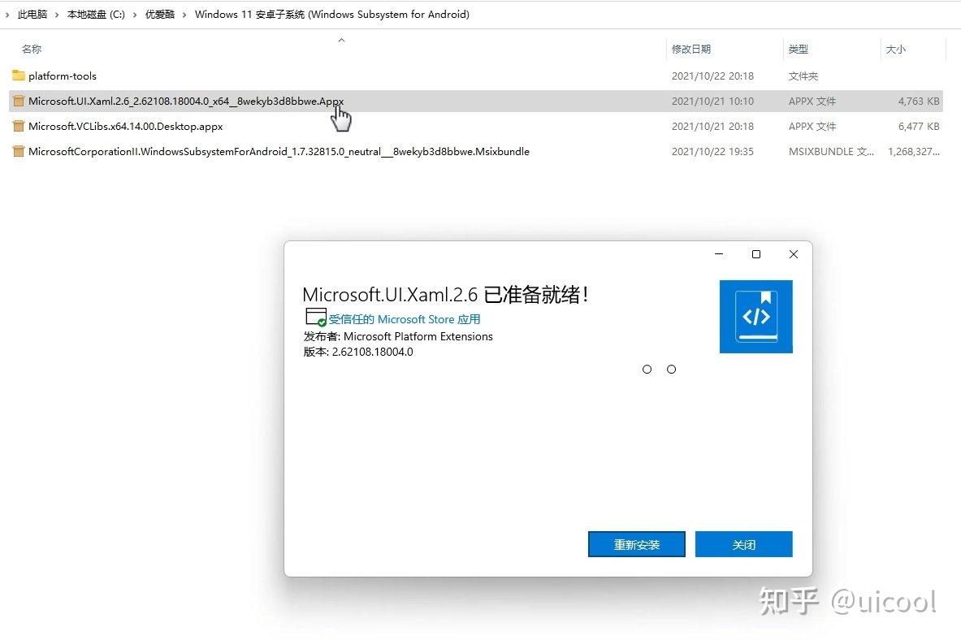Viewport: 961px width, 640px height.
Task: Sort files by the 修改日期 column header
Action: coord(691,49)
